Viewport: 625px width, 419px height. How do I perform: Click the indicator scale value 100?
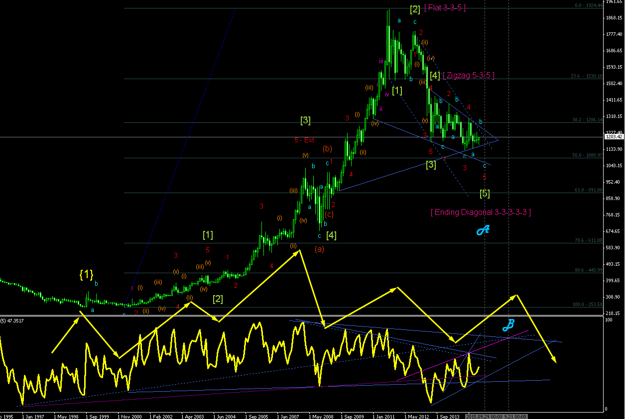click(x=609, y=320)
